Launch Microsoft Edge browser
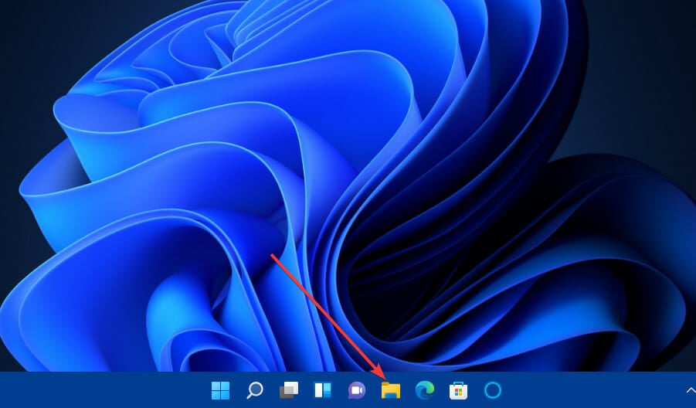696x408 pixels. (424, 390)
